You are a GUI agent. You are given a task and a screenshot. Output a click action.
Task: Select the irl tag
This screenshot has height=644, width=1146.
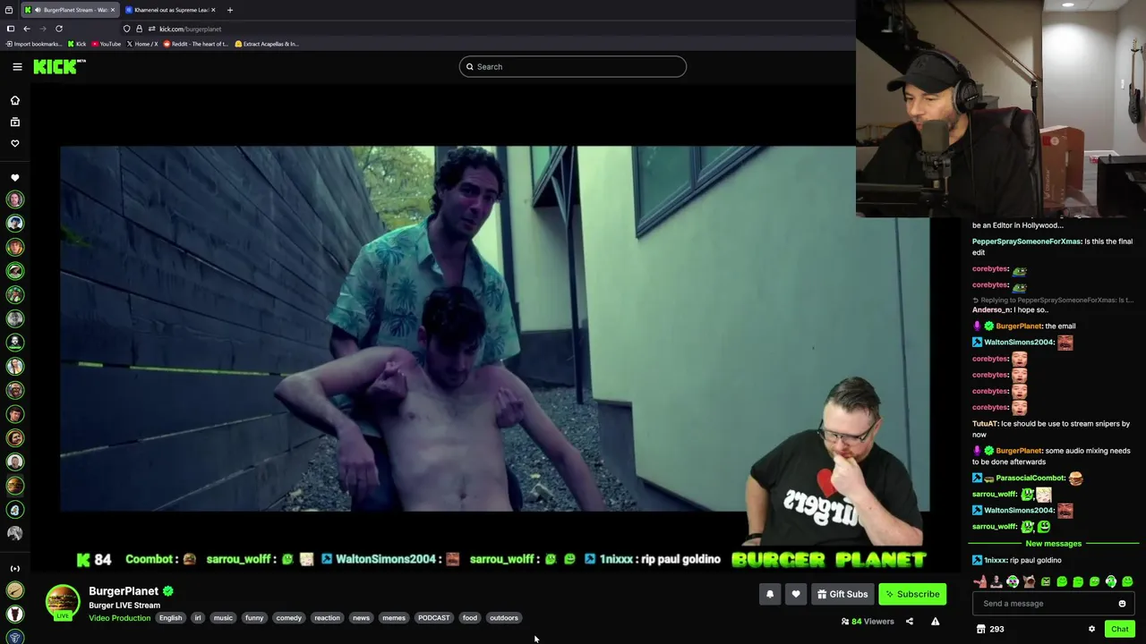pos(198,618)
